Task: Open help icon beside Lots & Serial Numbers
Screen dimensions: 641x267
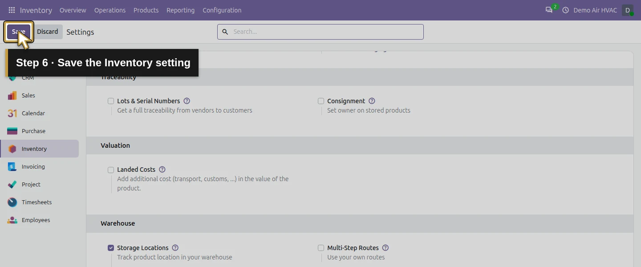Action: (x=187, y=101)
